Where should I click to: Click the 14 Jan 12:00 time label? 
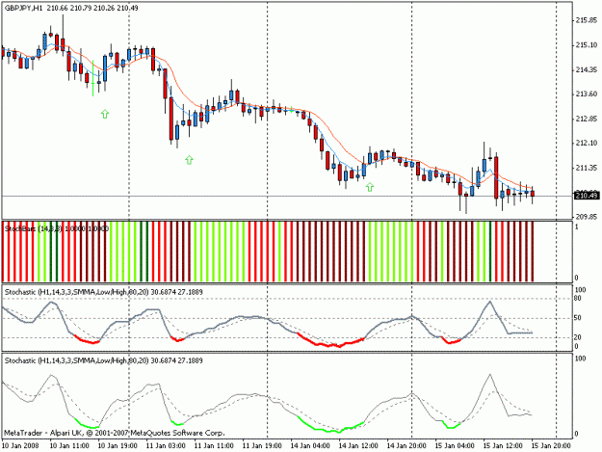point(358,446)
